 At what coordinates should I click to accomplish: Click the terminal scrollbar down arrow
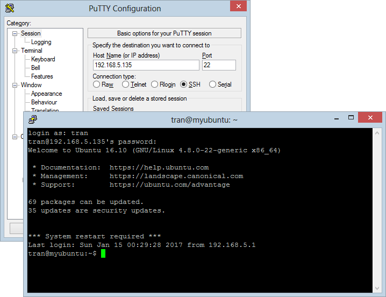point(377,288)
